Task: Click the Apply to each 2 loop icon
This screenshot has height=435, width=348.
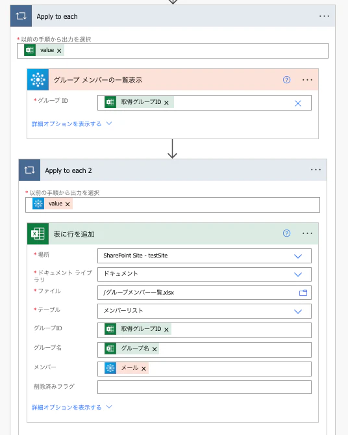Action: coord(30,170)
